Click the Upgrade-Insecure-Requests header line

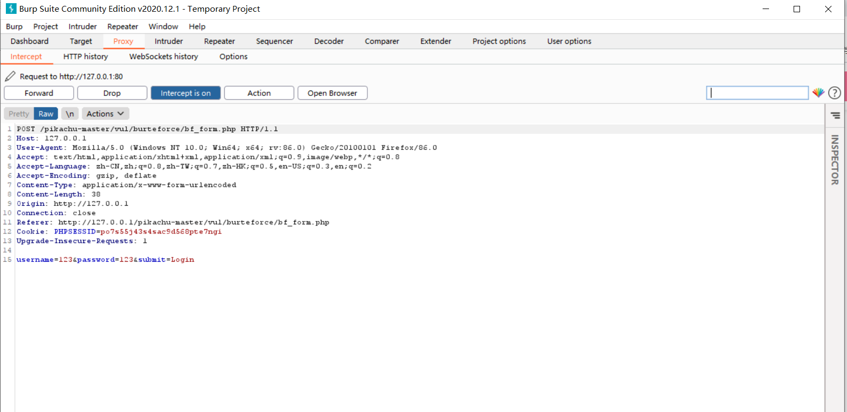pyautogui.click(x=82, y=241)
